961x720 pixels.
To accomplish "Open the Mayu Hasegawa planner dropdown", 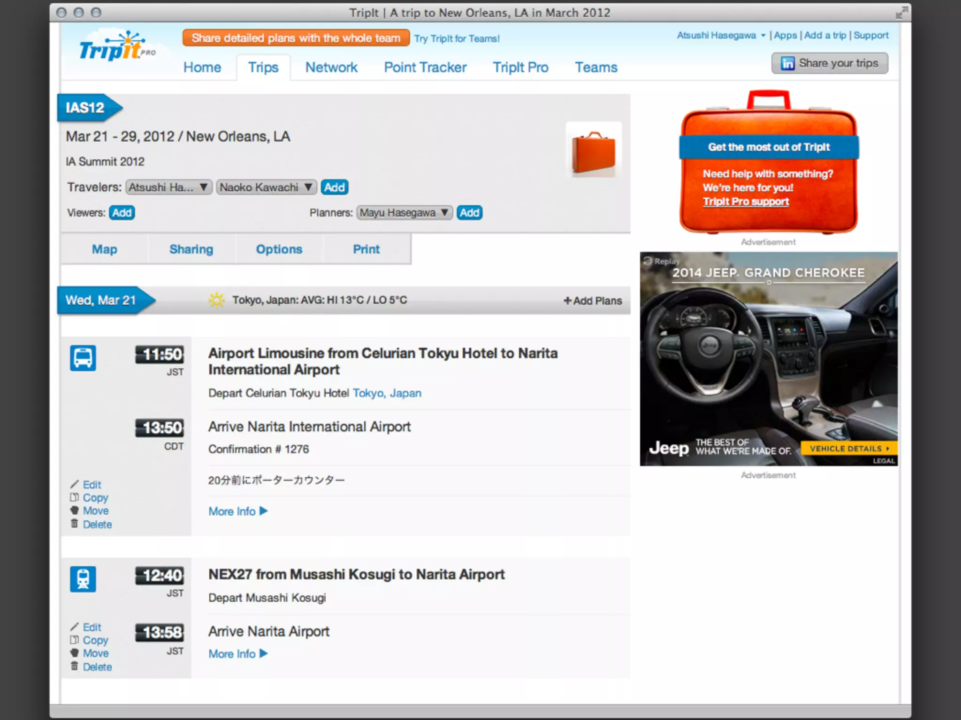I will pyautogui.click(x=404, y=213).
